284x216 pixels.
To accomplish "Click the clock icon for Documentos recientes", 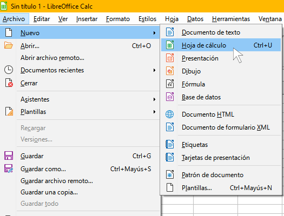I will coord(9,70).
